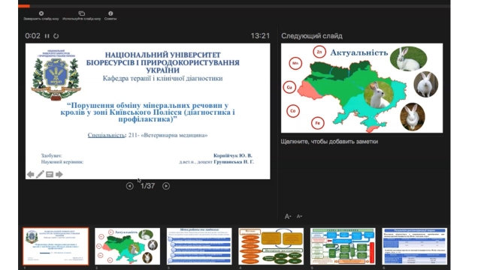Viewport: 481px width, 270px height.
Task: Click the use slide show icon
Action: click(82, 13)
